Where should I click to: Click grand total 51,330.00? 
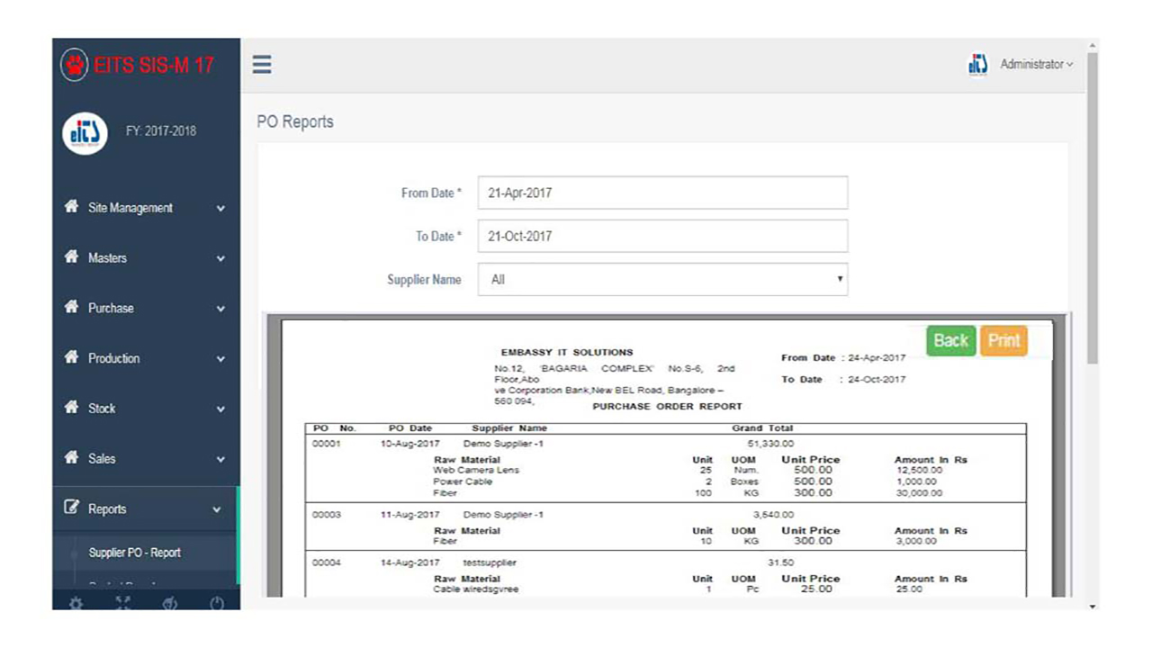(x=771, y=444)
